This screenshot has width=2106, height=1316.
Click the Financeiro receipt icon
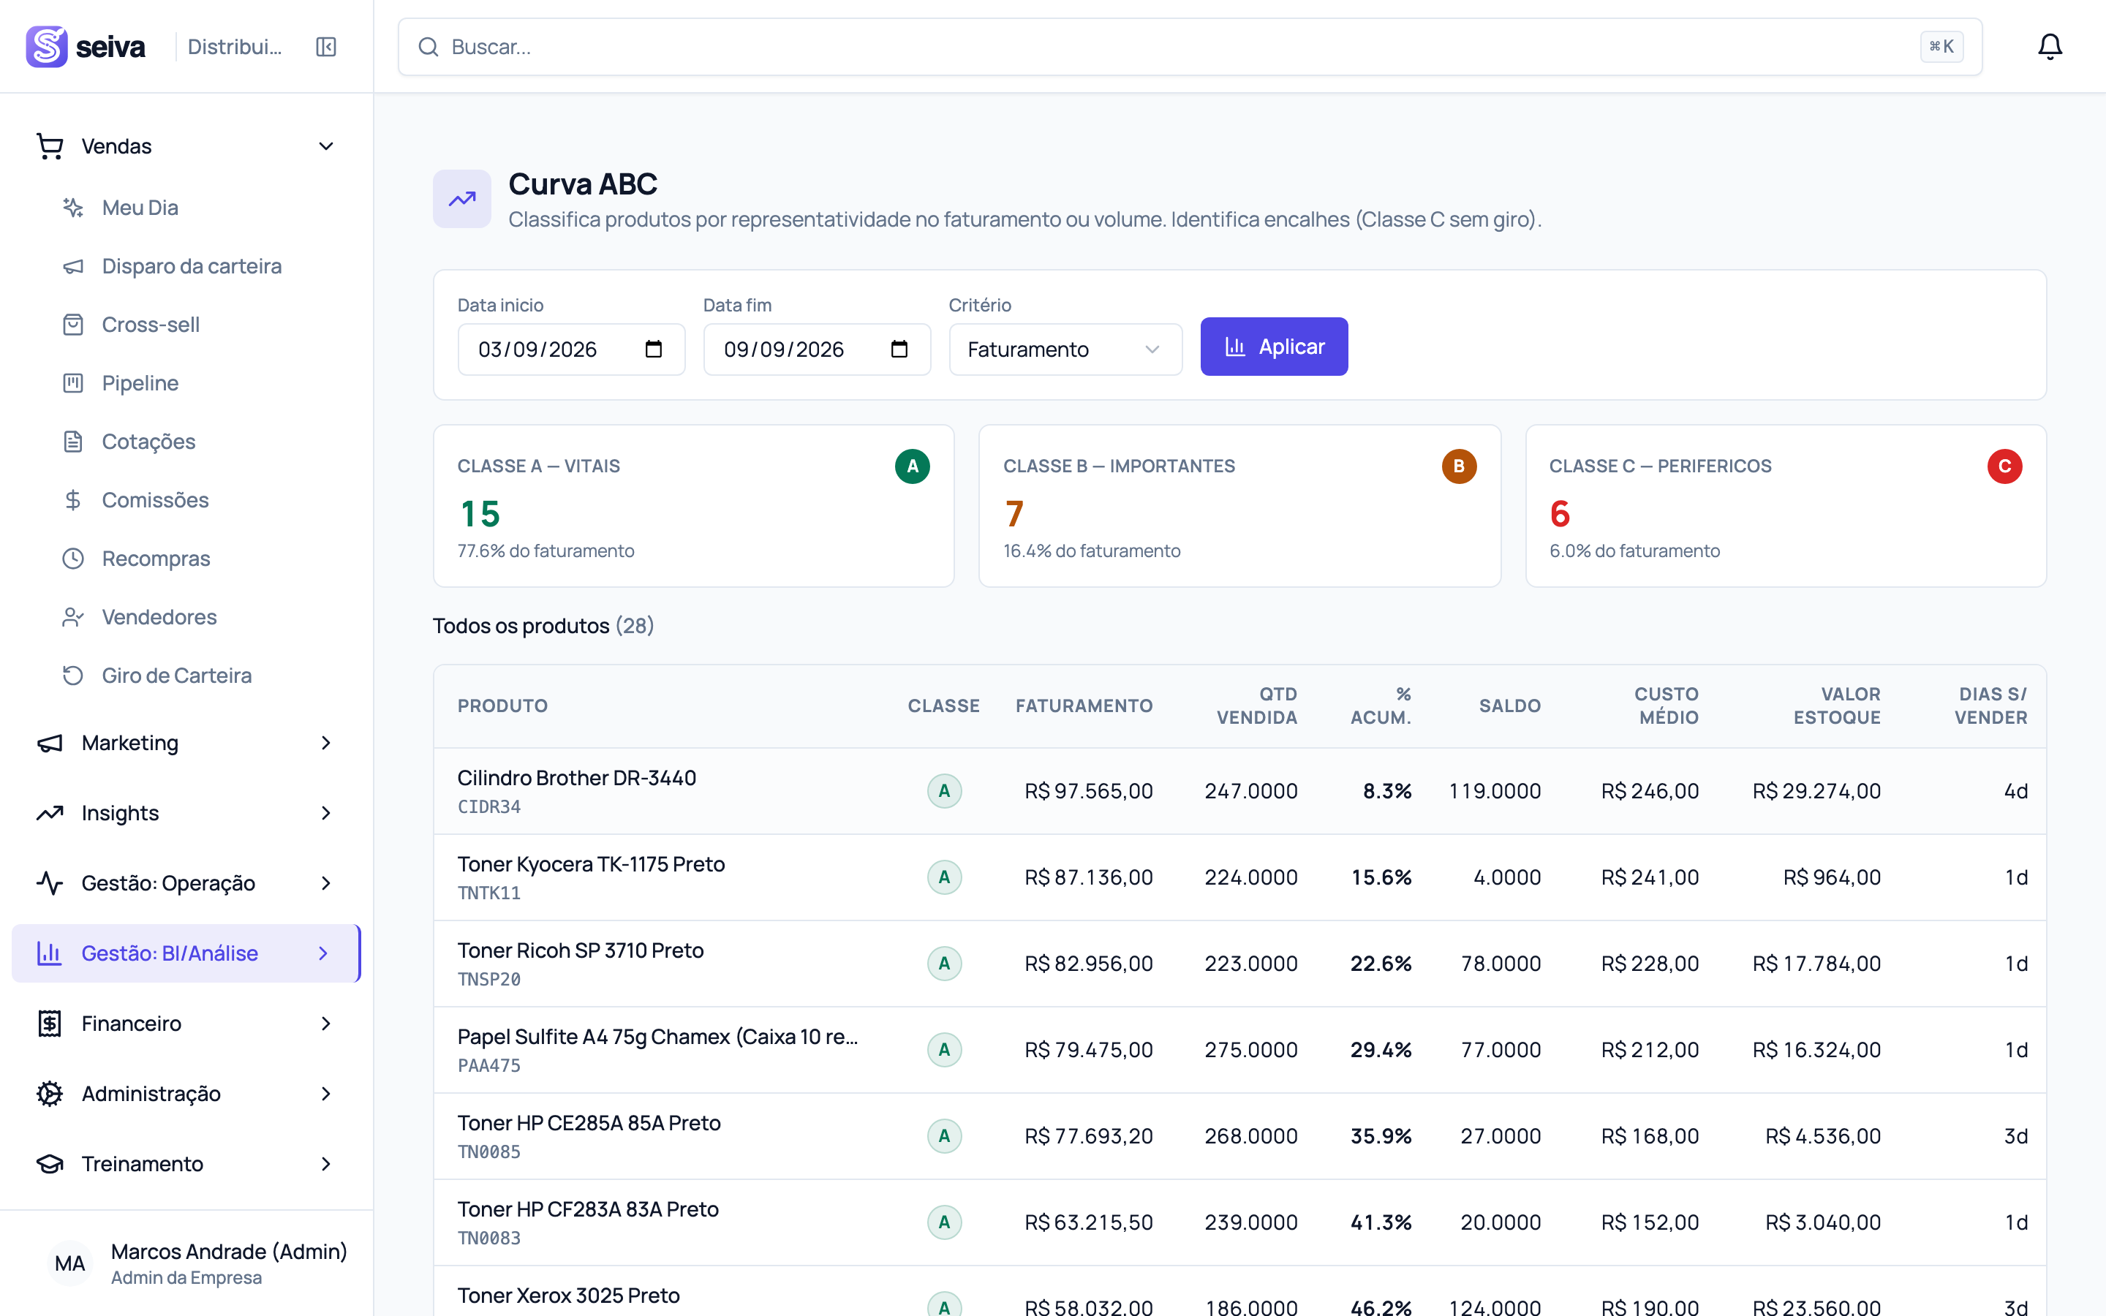(x=50, y=1024)
